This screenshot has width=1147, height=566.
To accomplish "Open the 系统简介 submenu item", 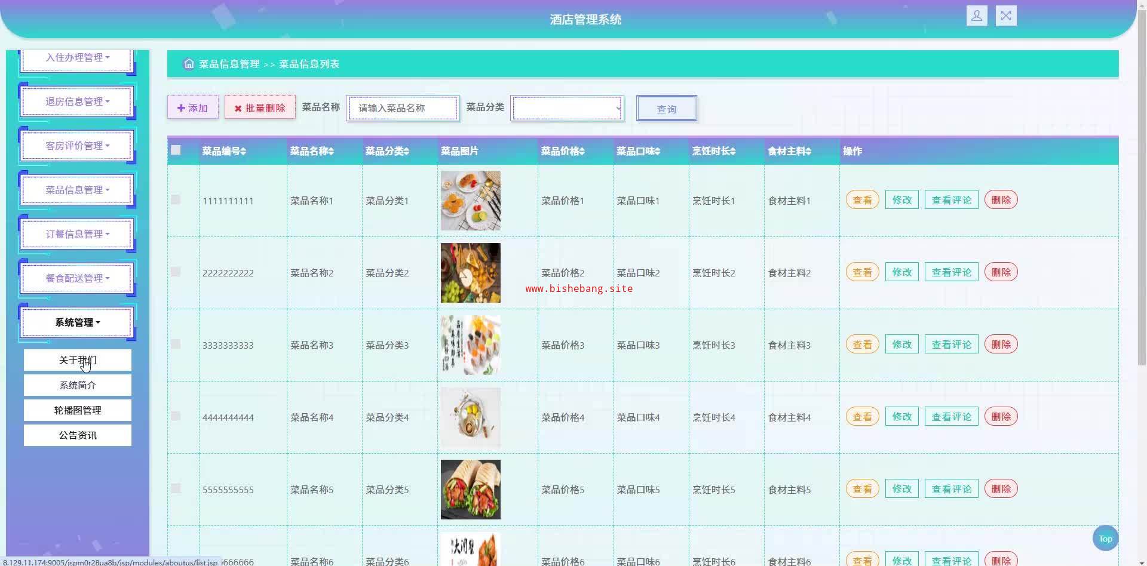I will coord(78,385).
